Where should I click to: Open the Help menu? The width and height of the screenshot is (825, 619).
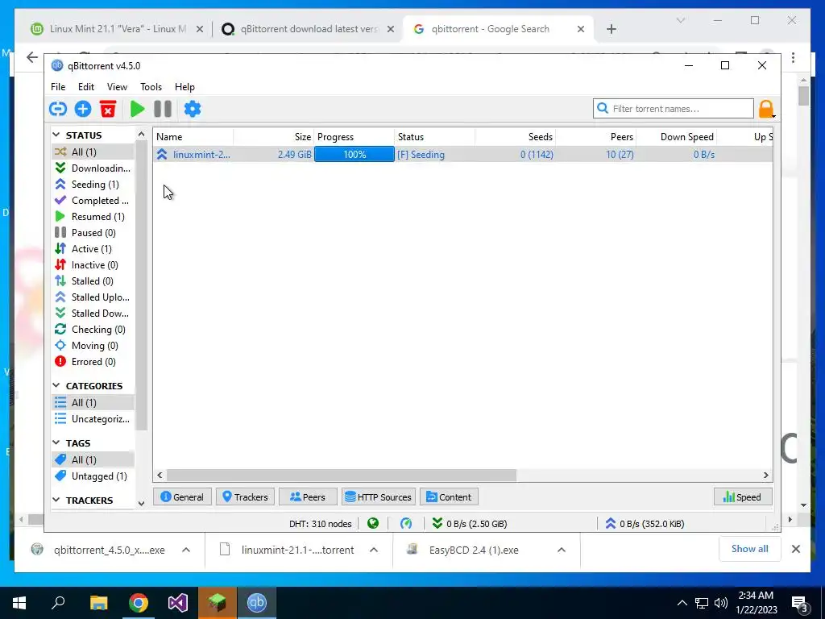click(x=184, y=87)
